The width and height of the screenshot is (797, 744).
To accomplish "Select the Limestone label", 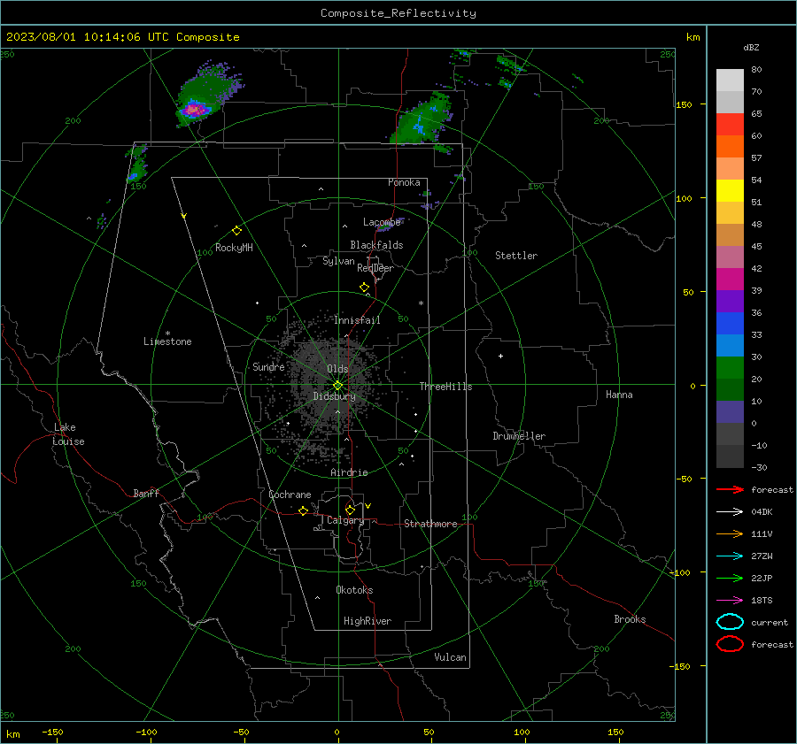I will click(x=167, y=341).
